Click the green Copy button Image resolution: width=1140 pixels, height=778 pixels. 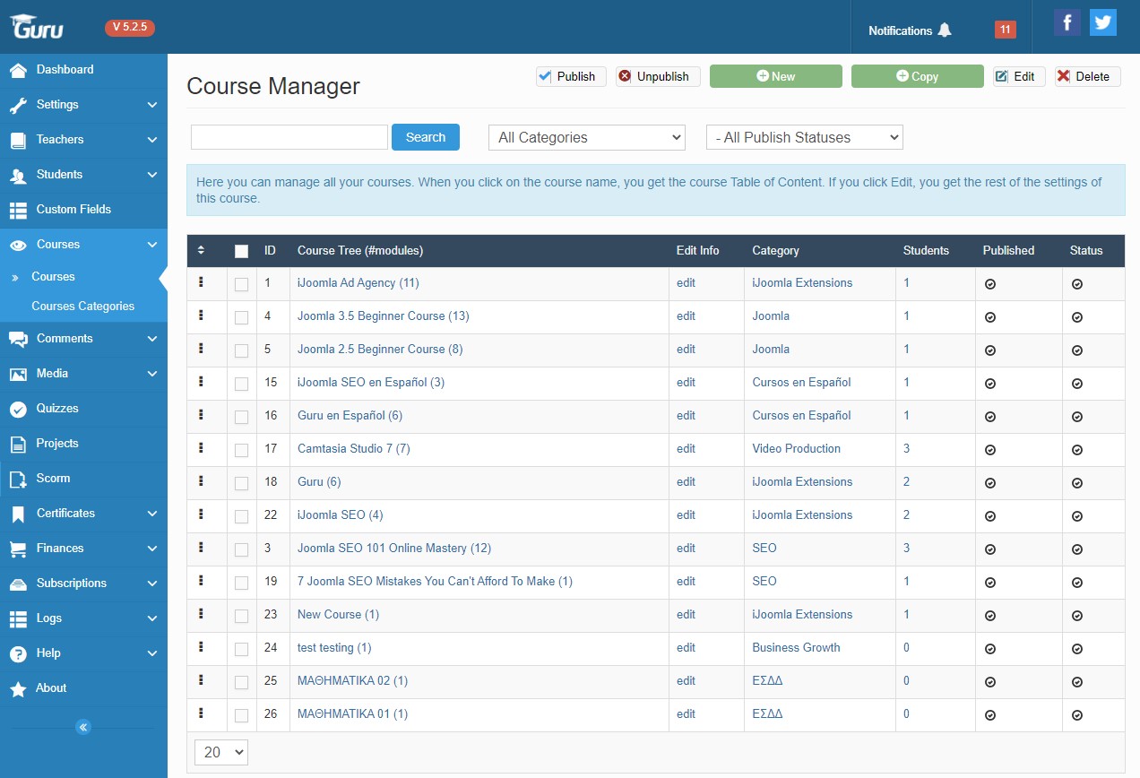click(918, 76)
